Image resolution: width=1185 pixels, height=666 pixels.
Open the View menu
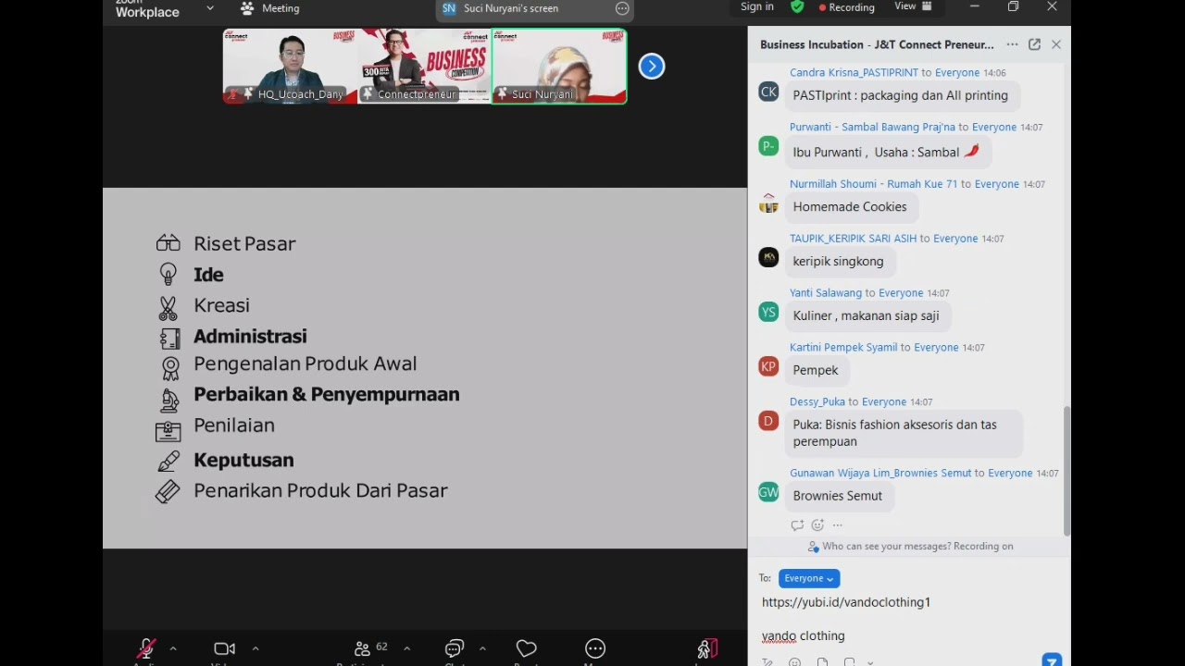pyautogui.click(x=913, y=6)
